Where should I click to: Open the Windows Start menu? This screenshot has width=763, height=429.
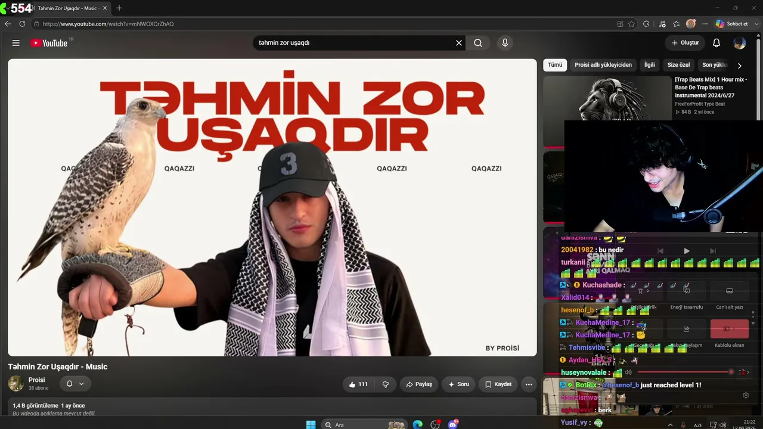pyautogui.click(x=311, y=425)
